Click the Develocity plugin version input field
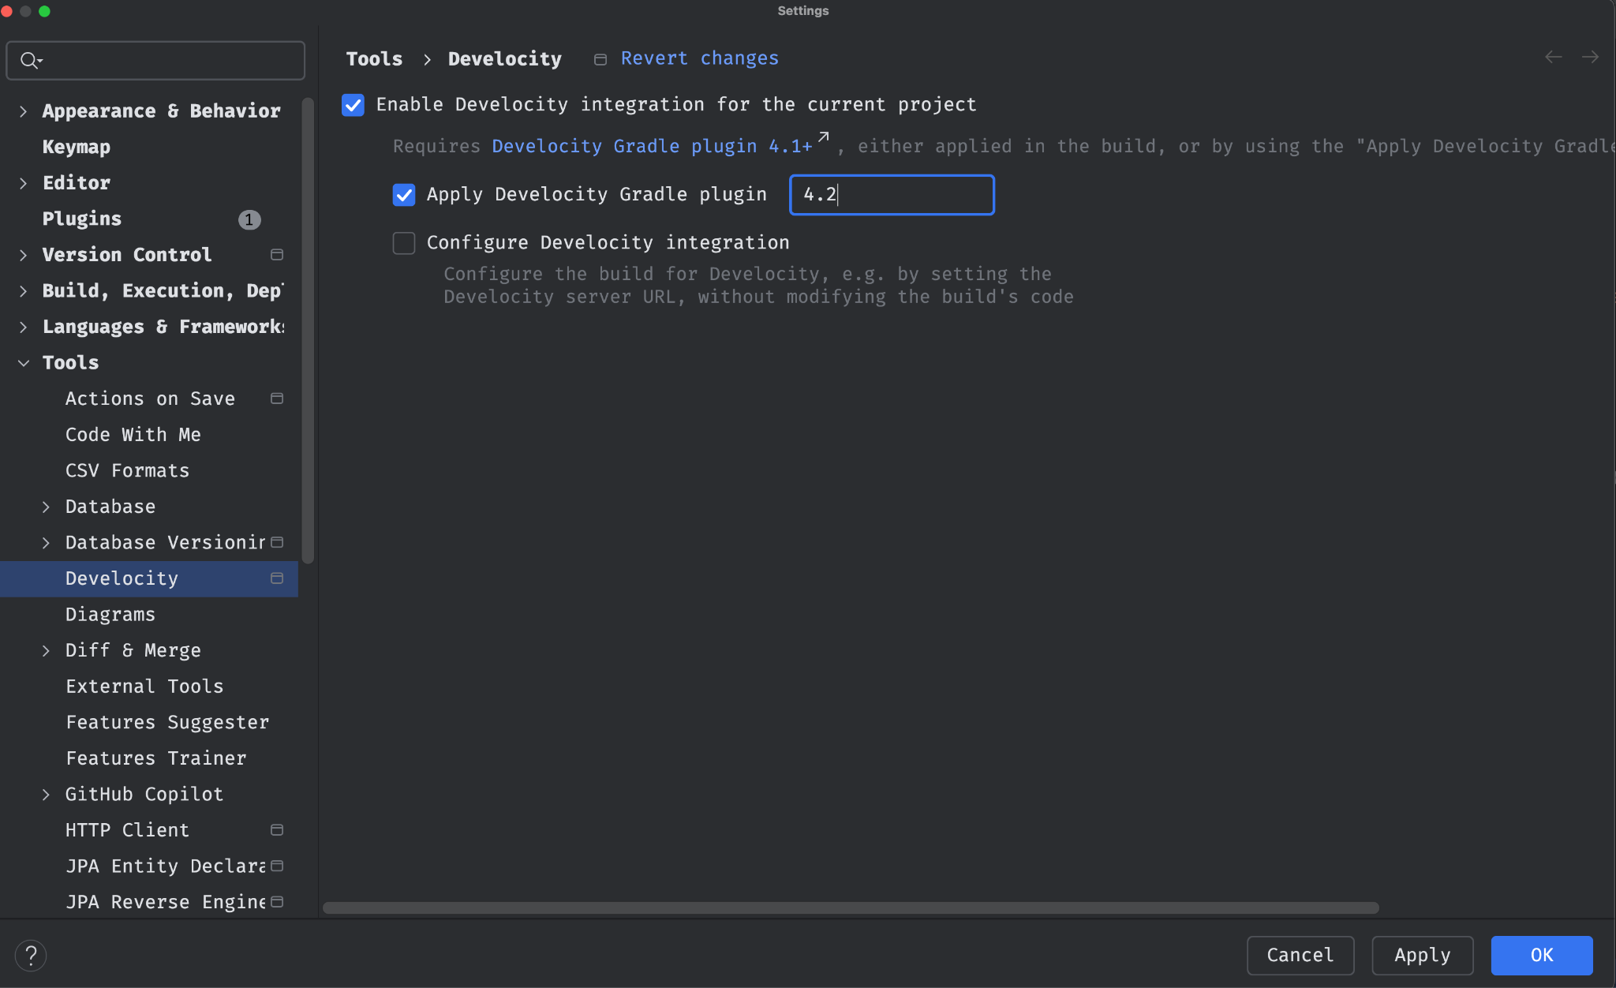1616x988 pixels. 891,195
